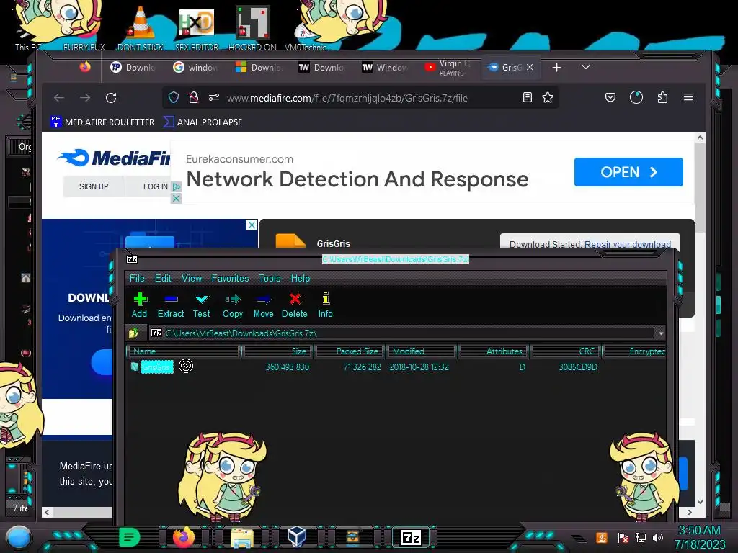738x553 pixels.
Task: Click the modified date 2018-10-28 12:32
Action: [419, 367]
